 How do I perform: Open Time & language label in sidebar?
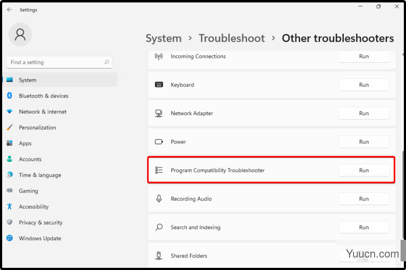coord(40,175)
